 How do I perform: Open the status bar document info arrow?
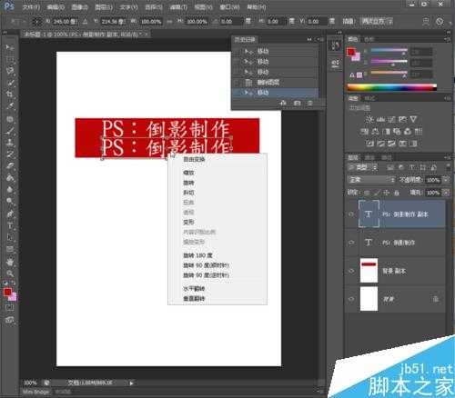coord(131,383)
